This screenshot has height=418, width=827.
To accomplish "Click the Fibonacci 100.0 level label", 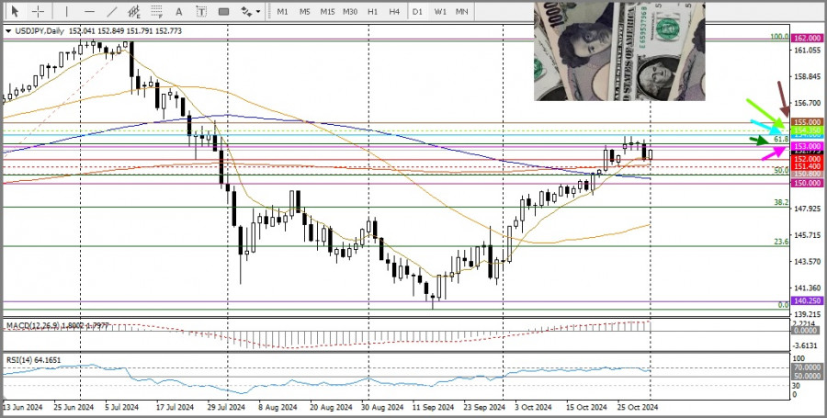I will point(779,37).
